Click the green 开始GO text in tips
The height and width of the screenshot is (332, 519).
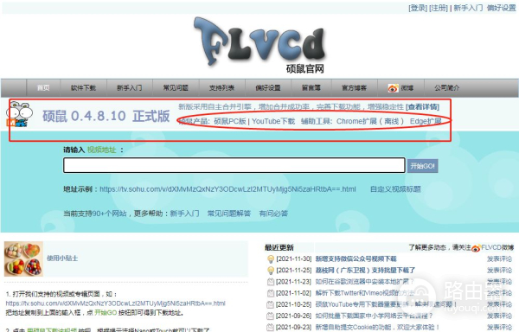(106, 312)
